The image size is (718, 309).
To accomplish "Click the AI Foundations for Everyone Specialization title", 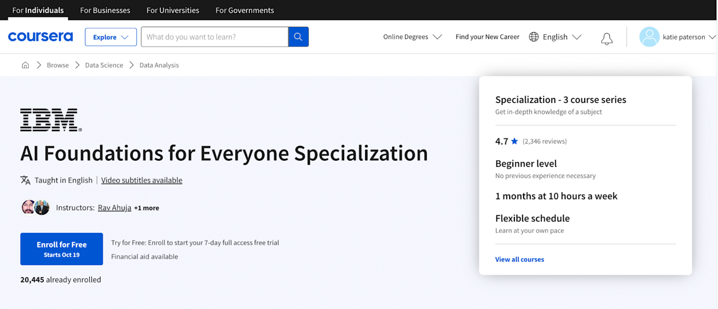I will click(x=224, y=153).
